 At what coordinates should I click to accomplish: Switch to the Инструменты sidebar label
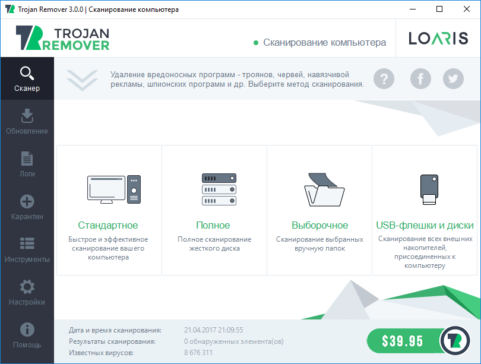[x=27, y=259]
